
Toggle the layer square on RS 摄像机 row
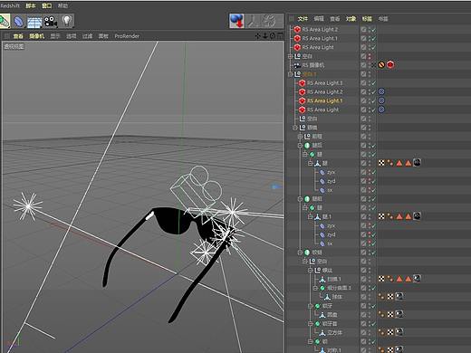tap(363, 65)
